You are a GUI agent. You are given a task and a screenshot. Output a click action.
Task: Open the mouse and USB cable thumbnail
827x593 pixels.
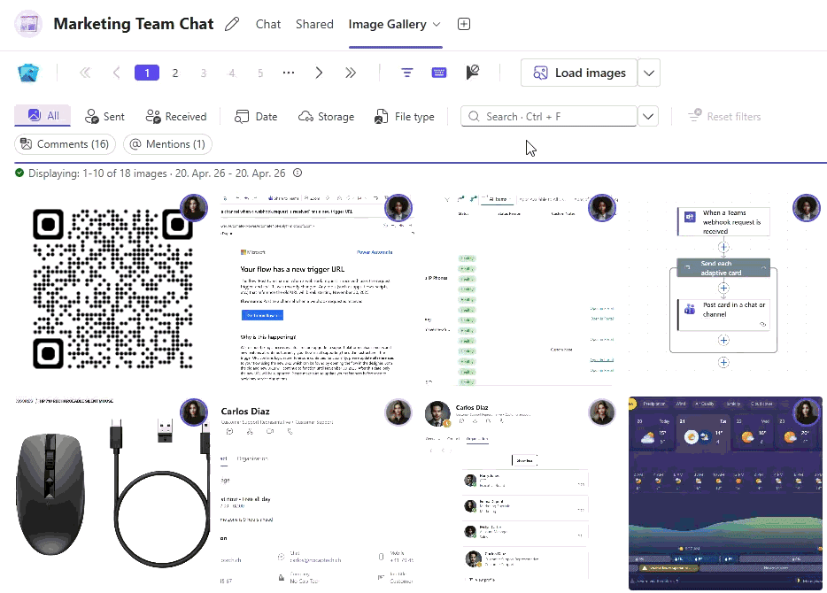tap(112, 493)
